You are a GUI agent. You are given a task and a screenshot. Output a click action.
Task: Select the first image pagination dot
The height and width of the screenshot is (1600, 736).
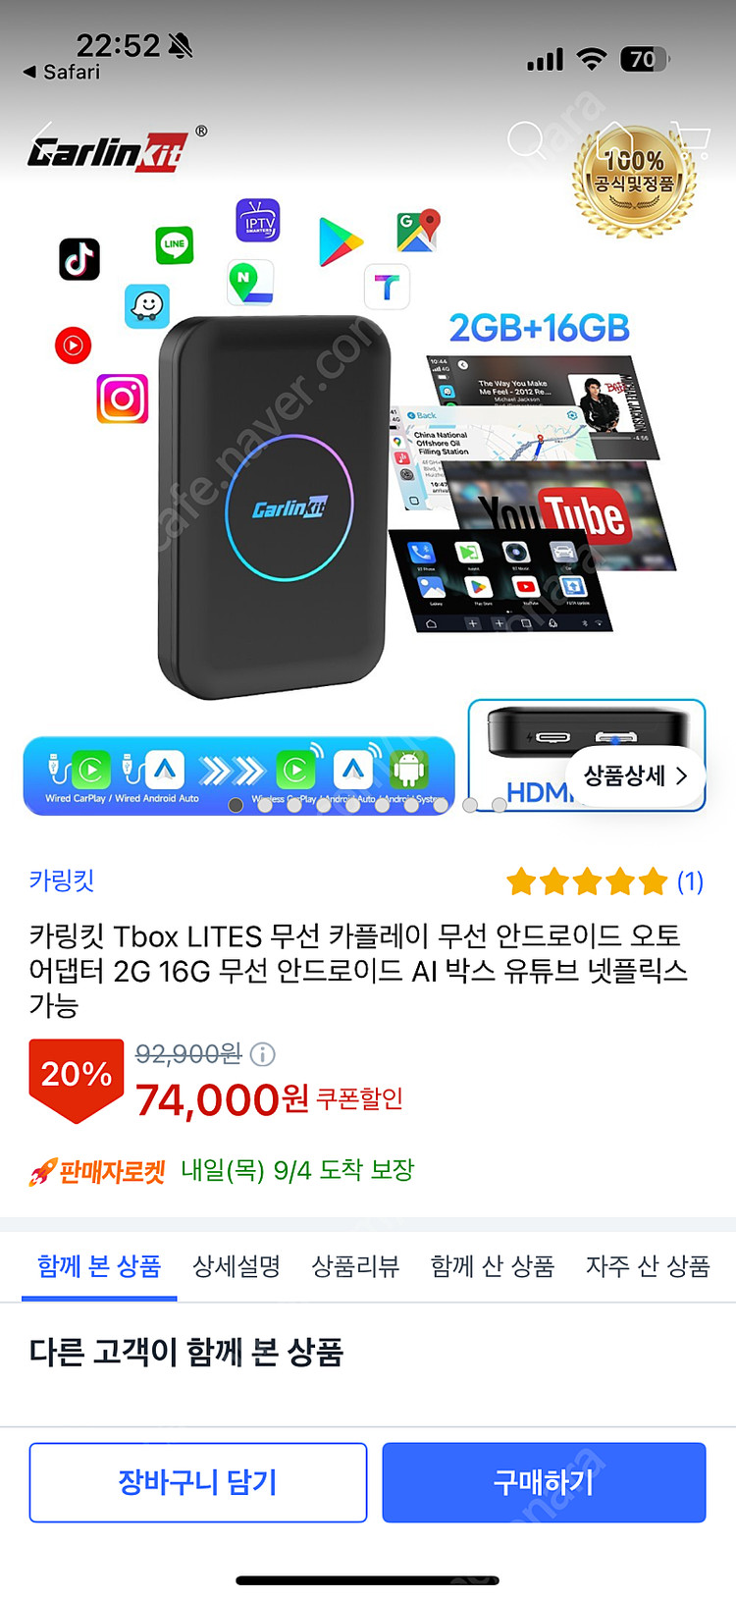coord(236,805)
